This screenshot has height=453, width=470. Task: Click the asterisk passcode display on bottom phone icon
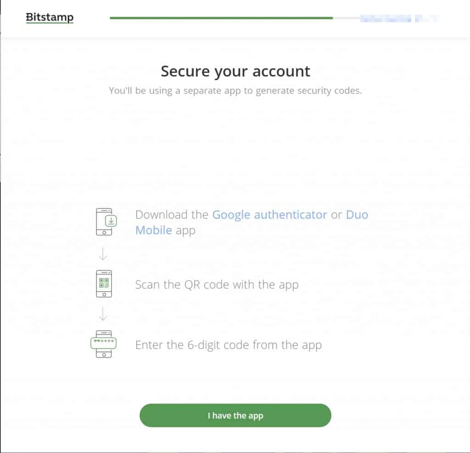pos(103,343)
